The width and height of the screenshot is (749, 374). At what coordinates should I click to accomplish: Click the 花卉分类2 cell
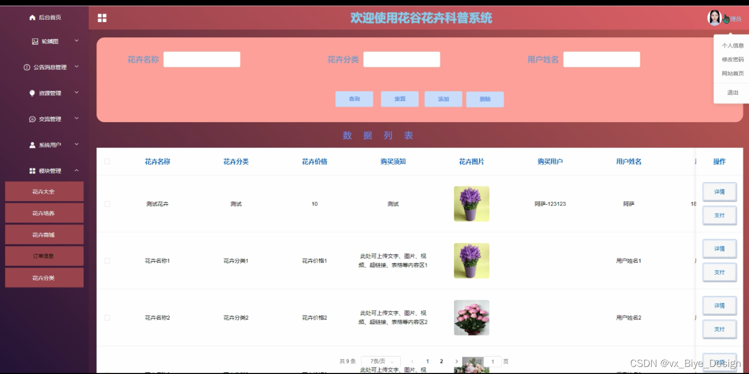[236, 318]
